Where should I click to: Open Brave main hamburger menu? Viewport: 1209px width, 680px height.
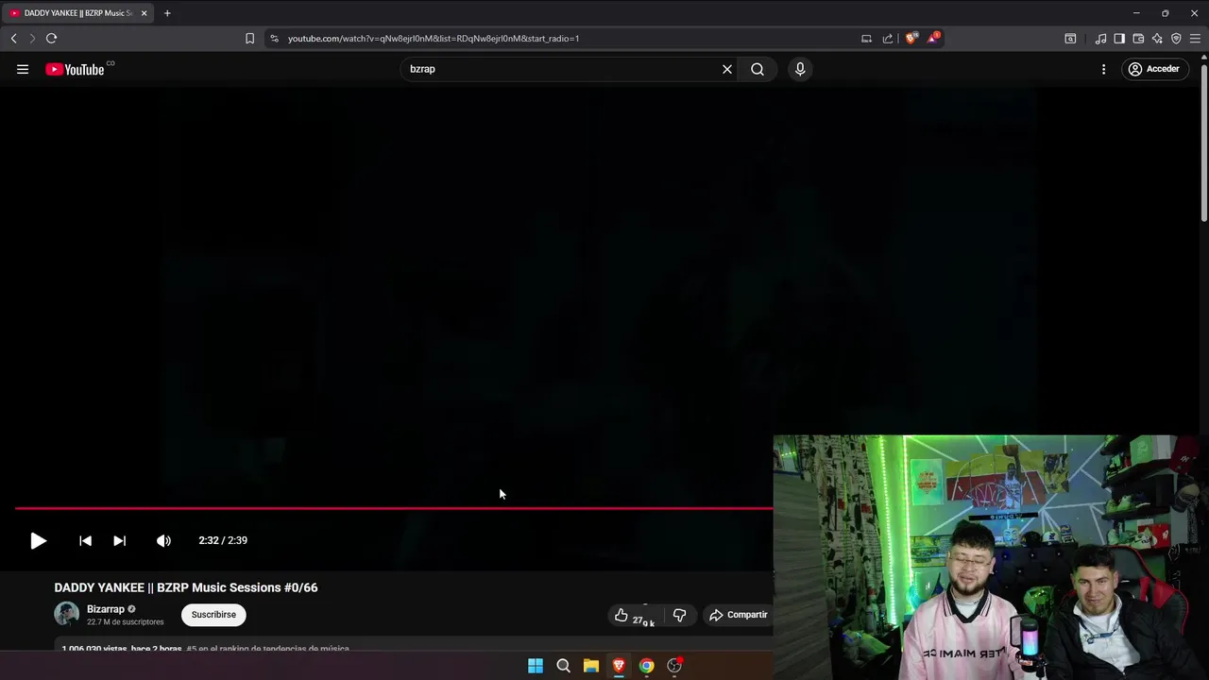pos(1195,39)
